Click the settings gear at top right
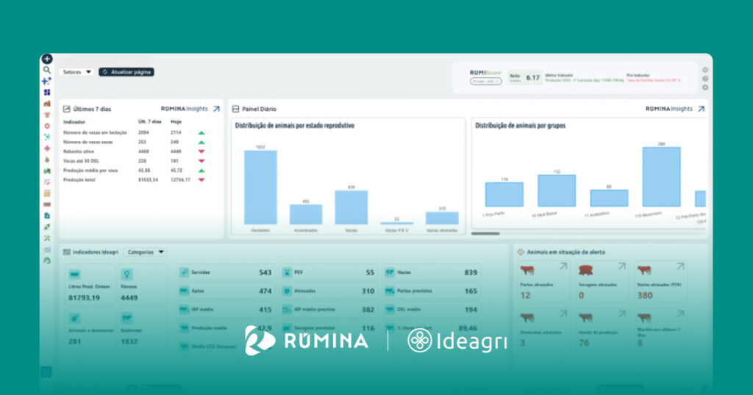 pos(704,70)
